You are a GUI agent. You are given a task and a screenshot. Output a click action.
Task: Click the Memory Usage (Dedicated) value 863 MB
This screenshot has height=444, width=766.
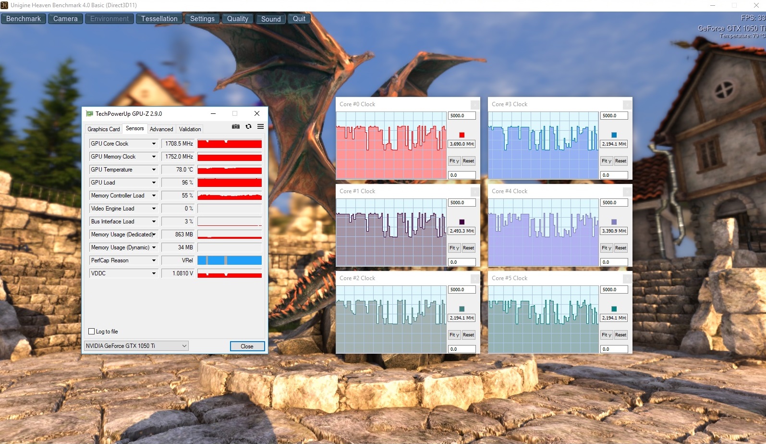tap(178, 234)
